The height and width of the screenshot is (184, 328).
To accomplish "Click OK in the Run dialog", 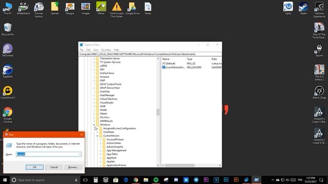I will click(34, 167).
